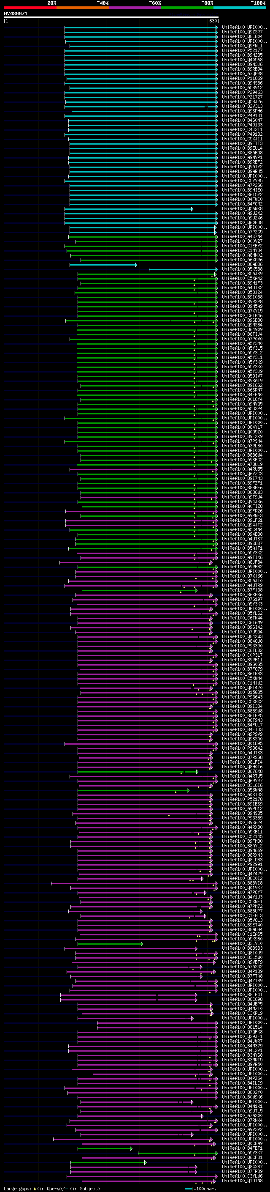The width and height of the screenshot is (270, 1192).
Task: Click hit label UniRef100_P21727
Action: (x=242, y=97)
